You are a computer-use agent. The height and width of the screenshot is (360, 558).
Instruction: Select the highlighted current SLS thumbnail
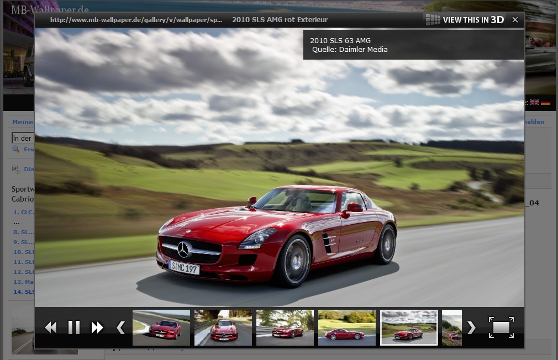(409, 327)
